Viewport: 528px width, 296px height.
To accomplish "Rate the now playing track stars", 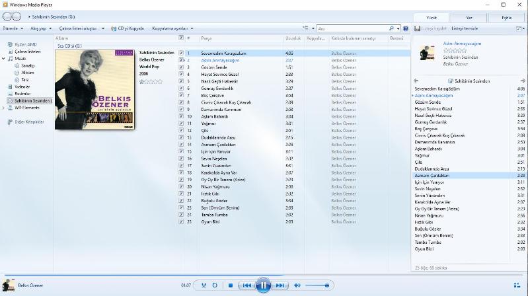I will pyautogui.click(x=455, y=50).
